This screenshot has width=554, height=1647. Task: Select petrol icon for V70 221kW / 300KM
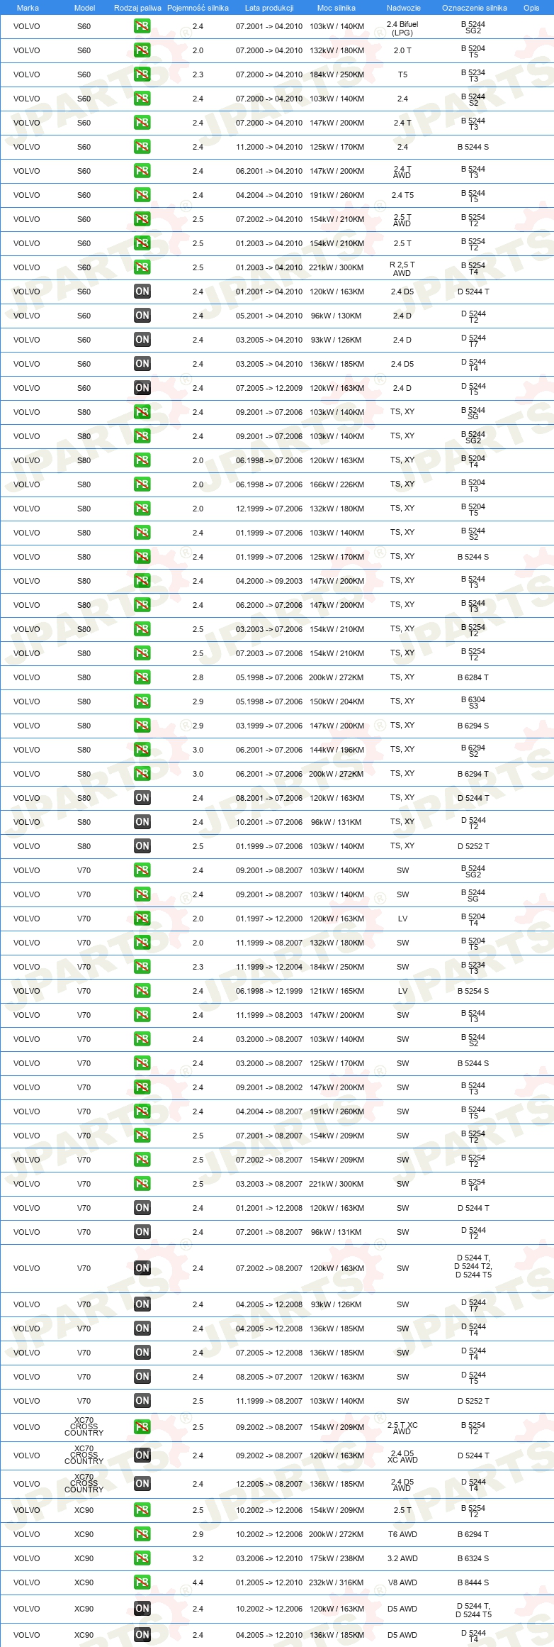(x=142, y=1184)
